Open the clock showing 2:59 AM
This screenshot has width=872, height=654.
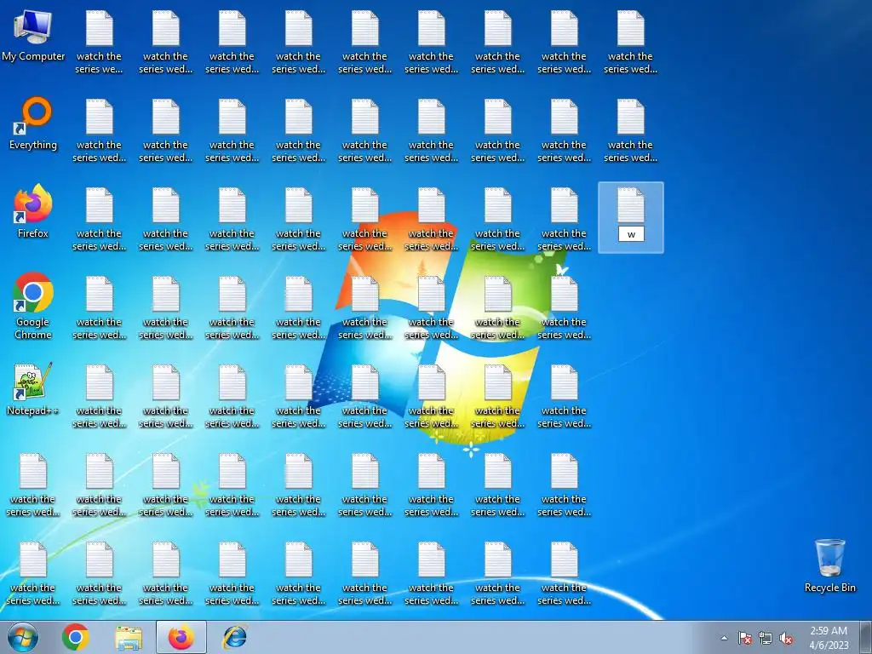[829, 638]
